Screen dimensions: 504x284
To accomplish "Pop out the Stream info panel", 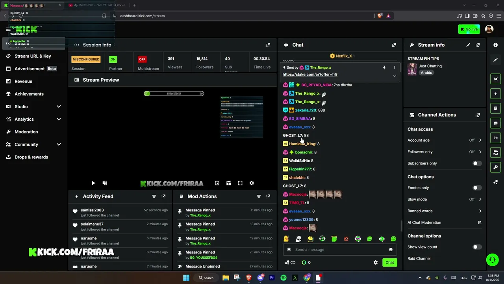I will point(478,45).
